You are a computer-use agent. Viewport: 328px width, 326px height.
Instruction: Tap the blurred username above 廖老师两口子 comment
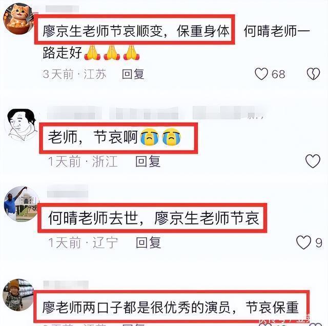coord(66,285)
